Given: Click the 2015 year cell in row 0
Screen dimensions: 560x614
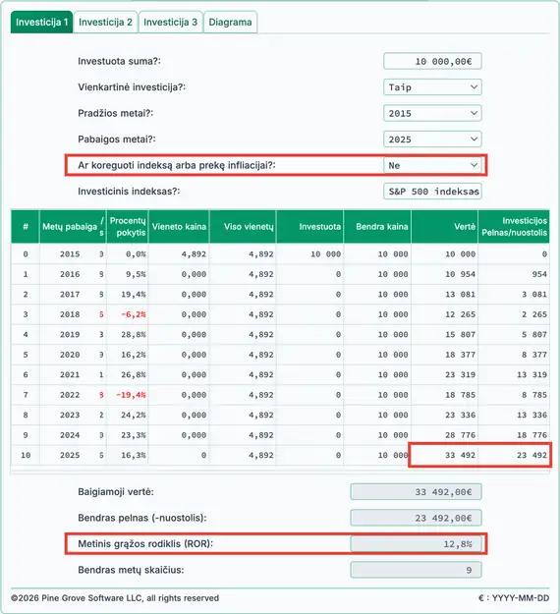Looking at the screenshot, I should [70, 254].
